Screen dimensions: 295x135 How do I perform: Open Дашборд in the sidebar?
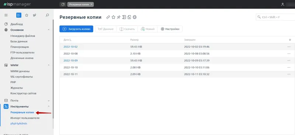(x=17, y=24)
